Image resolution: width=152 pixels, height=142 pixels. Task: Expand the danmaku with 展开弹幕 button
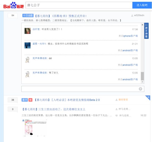(x=146, y=31)
